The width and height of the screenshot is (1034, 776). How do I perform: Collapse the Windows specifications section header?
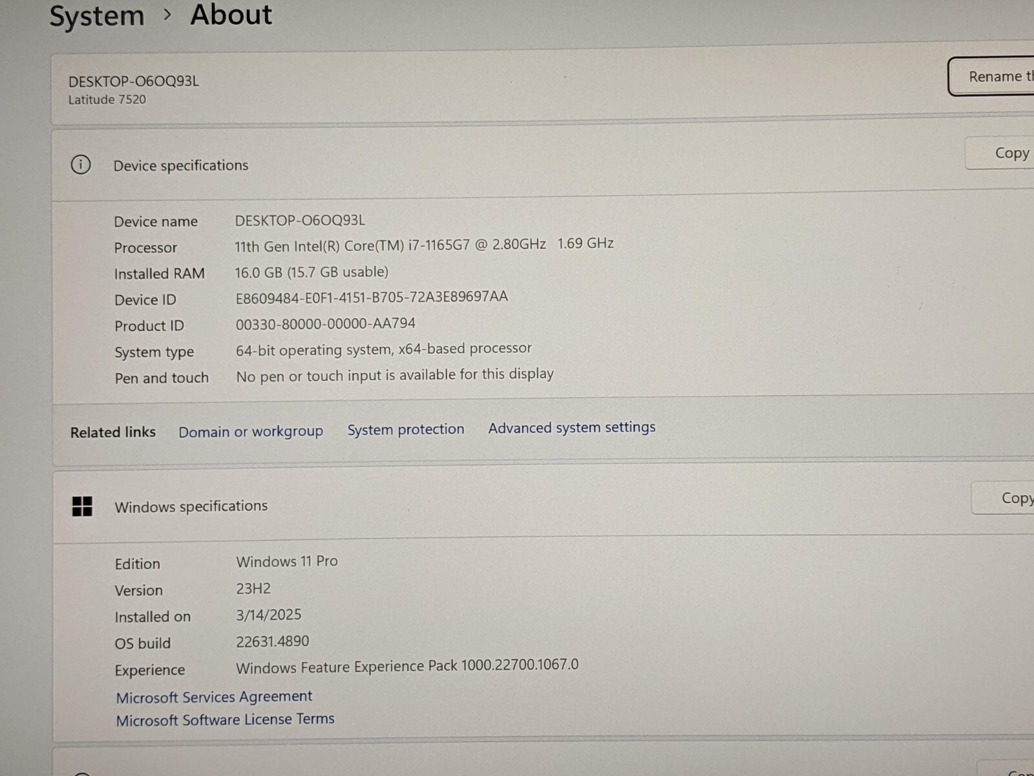tap(543, 506)
